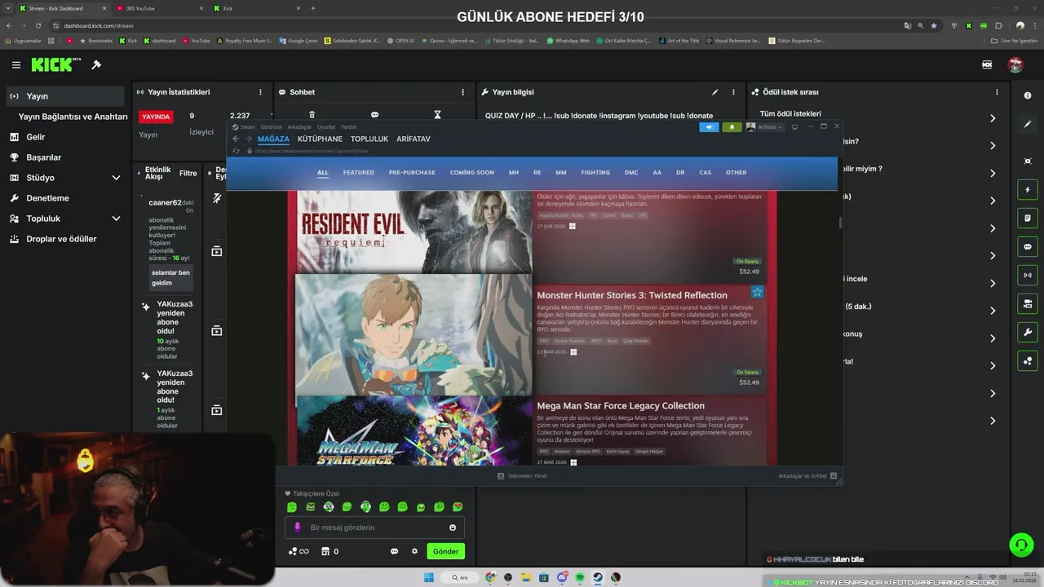Click the emoji picker in message box
The width and height of the screenshot is (1044, 587).
pyautogui.click(x=453, y=527)
